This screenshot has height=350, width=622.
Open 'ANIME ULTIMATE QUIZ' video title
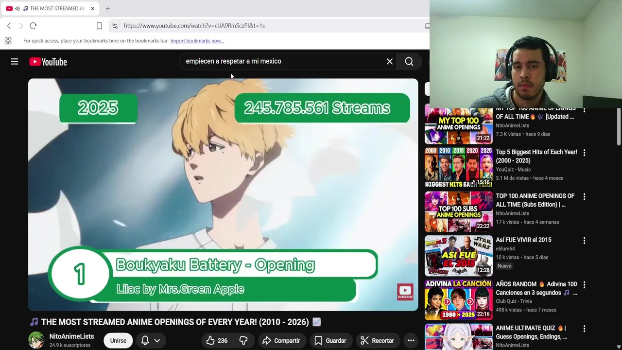click(x=531, y=332)
